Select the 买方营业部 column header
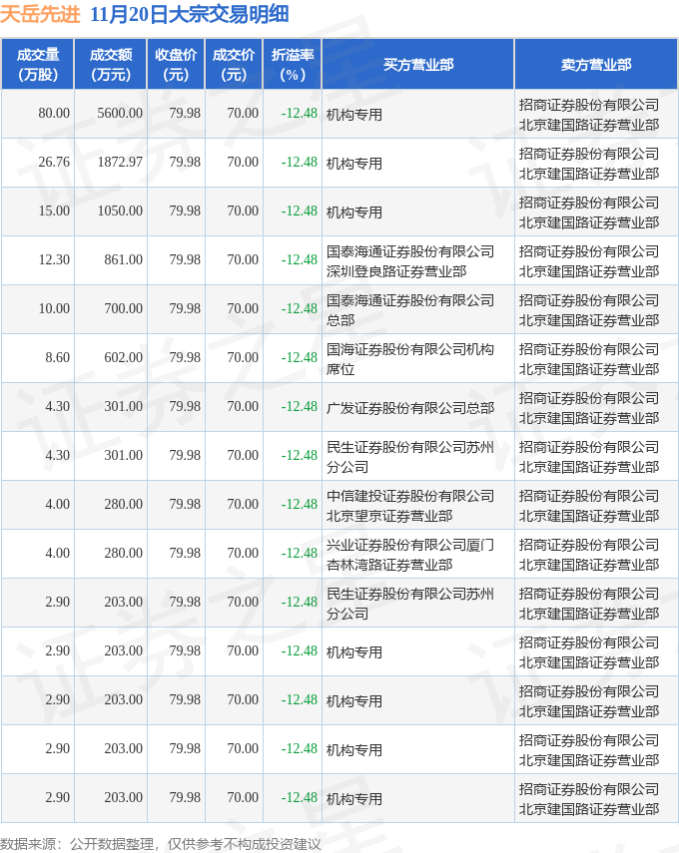Image resolution: width=679 pixels, height=853 pixels. coord(418,64)
